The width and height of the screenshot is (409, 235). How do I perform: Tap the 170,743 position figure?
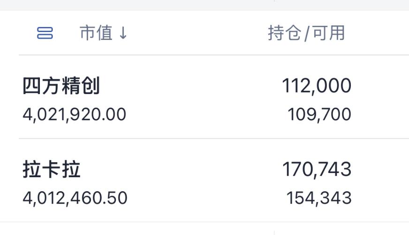(316, 170)
